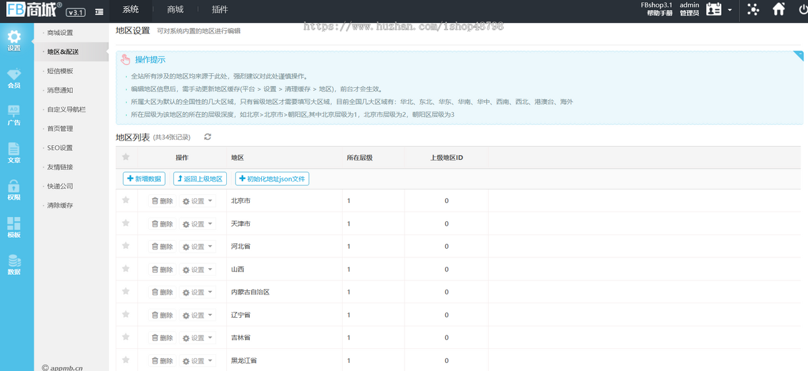Screen dimensions: 808x371
Task: Delete the 辽宁省 row
Action: pyautogui.click(x=162, y=315)
